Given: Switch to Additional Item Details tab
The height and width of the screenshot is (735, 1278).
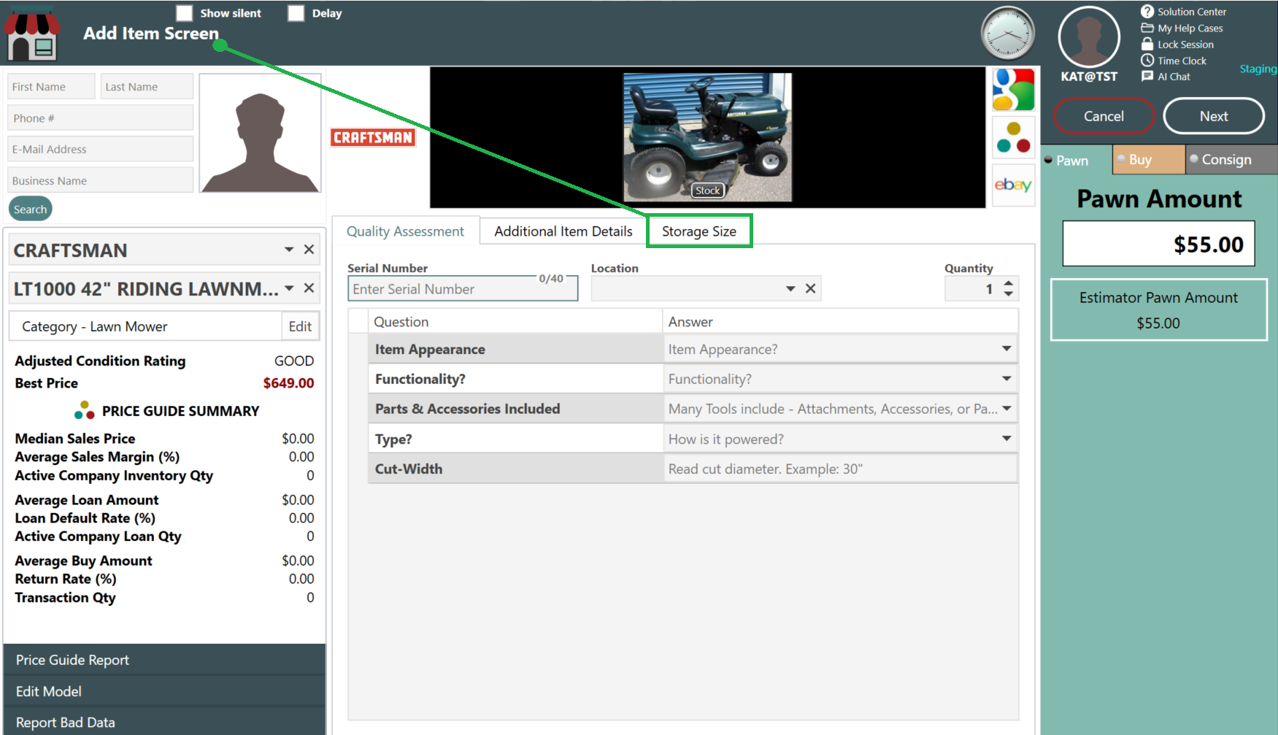Looking at the screenshot, I should coord(563,231).
